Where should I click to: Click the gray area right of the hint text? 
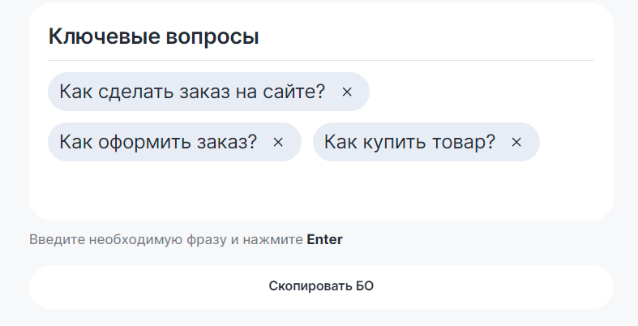486,239
